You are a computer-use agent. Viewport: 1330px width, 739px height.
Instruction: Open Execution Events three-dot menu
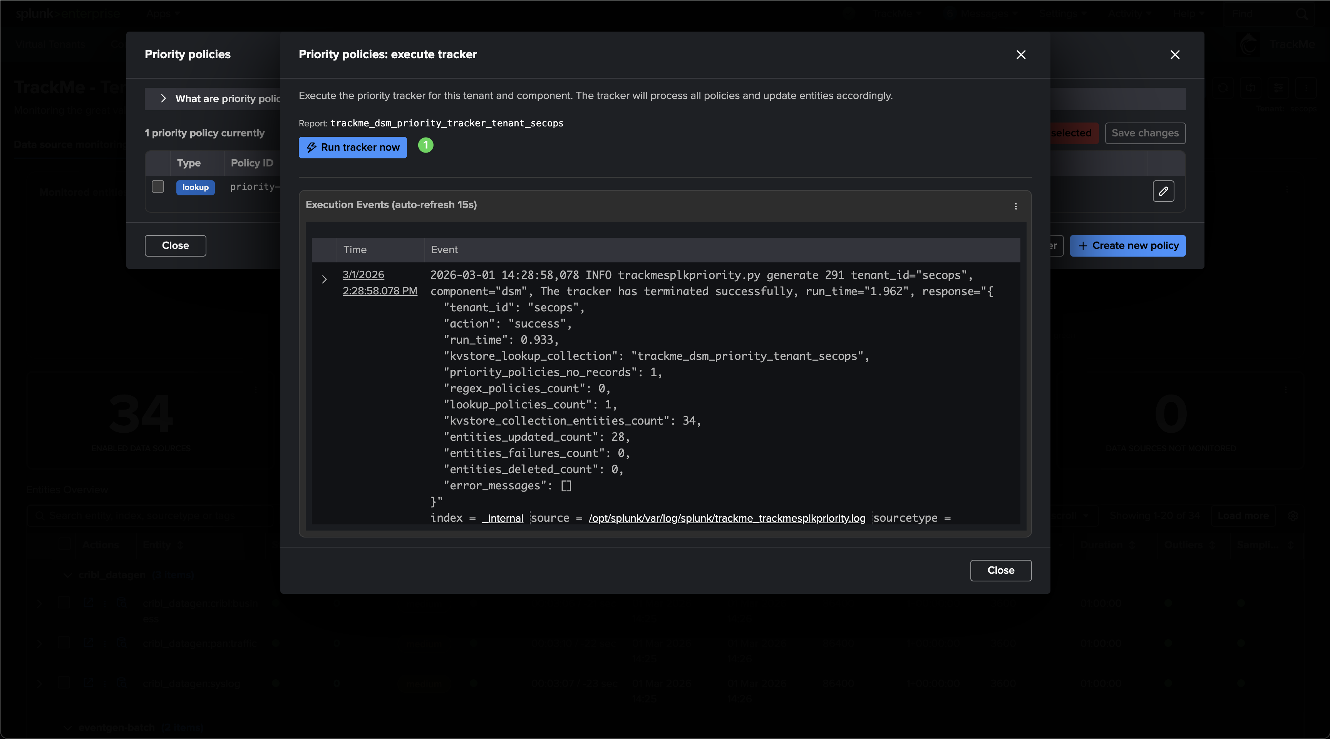(1015, 206)
